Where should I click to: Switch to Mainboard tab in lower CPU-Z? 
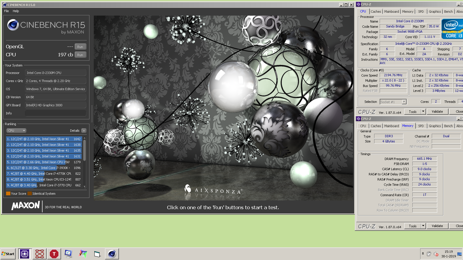click(x=392, y=126)
